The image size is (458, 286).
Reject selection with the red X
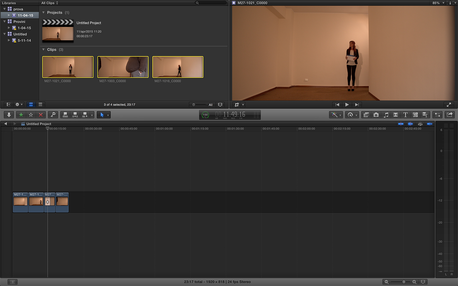(41, 115)
